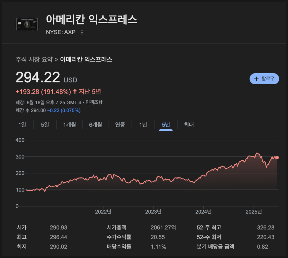
Task: Click the USD currency label
Action: pos(70,80)
